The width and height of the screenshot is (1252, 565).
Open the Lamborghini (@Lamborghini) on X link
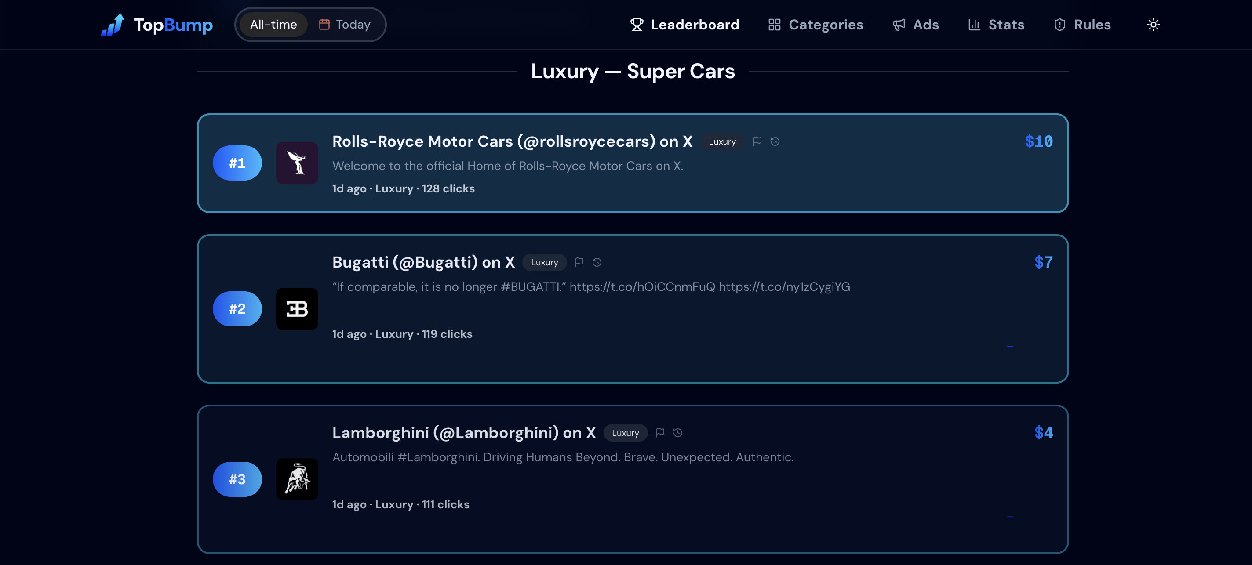pyautogui.click(x=464, y=432)
